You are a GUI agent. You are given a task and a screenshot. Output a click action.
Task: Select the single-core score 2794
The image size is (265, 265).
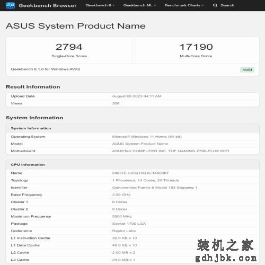coord(69,47)
